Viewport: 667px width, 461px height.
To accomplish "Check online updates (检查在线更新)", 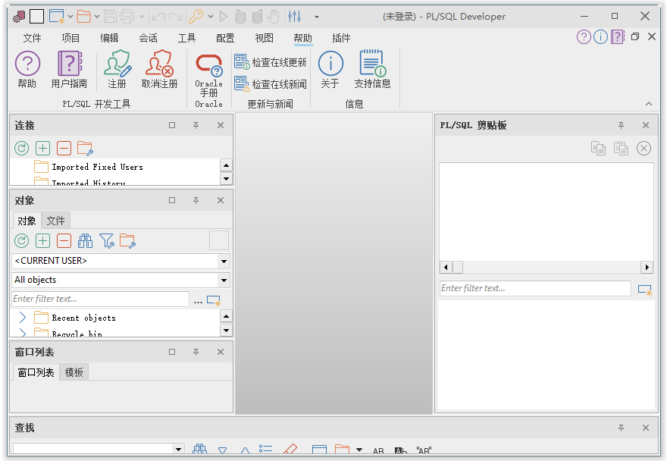I will click(x=271, y=62).
